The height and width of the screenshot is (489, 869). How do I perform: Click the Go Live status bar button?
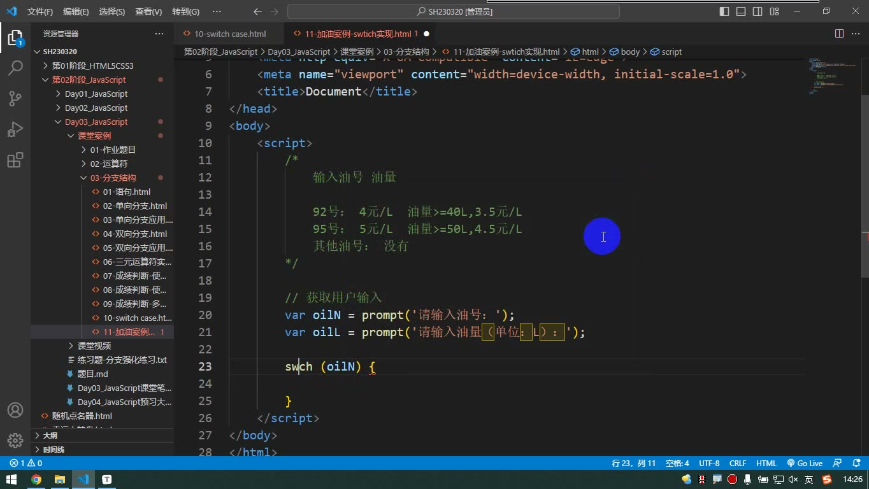coord(805,464)
